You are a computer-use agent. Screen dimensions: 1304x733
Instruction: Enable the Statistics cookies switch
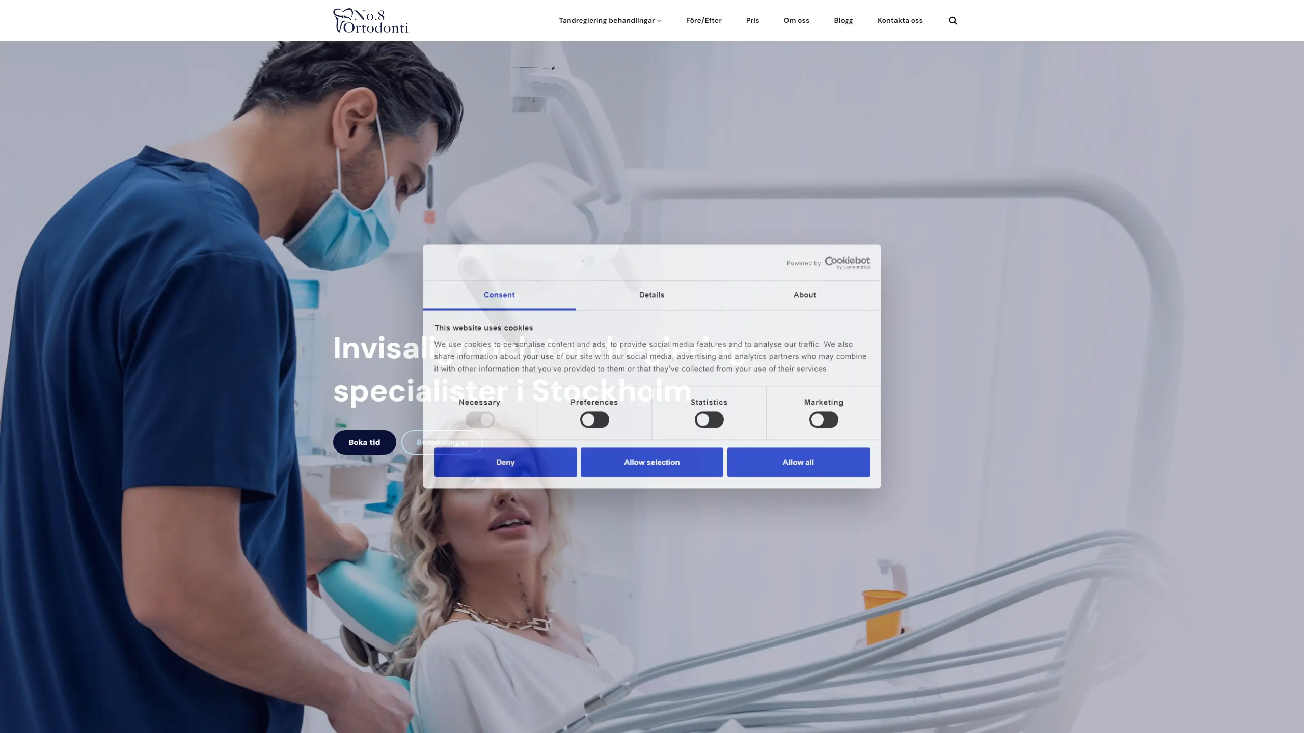coord(709,419)
